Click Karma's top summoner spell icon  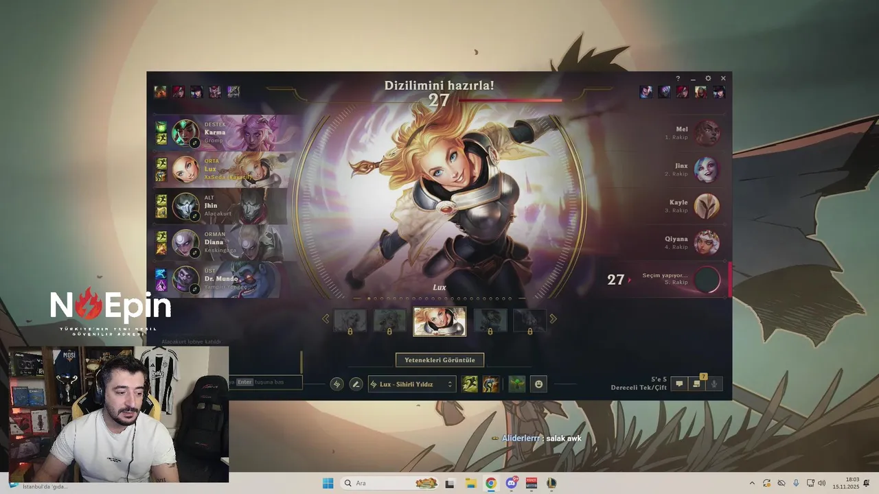pyautogui.click(x=161, y=127)
